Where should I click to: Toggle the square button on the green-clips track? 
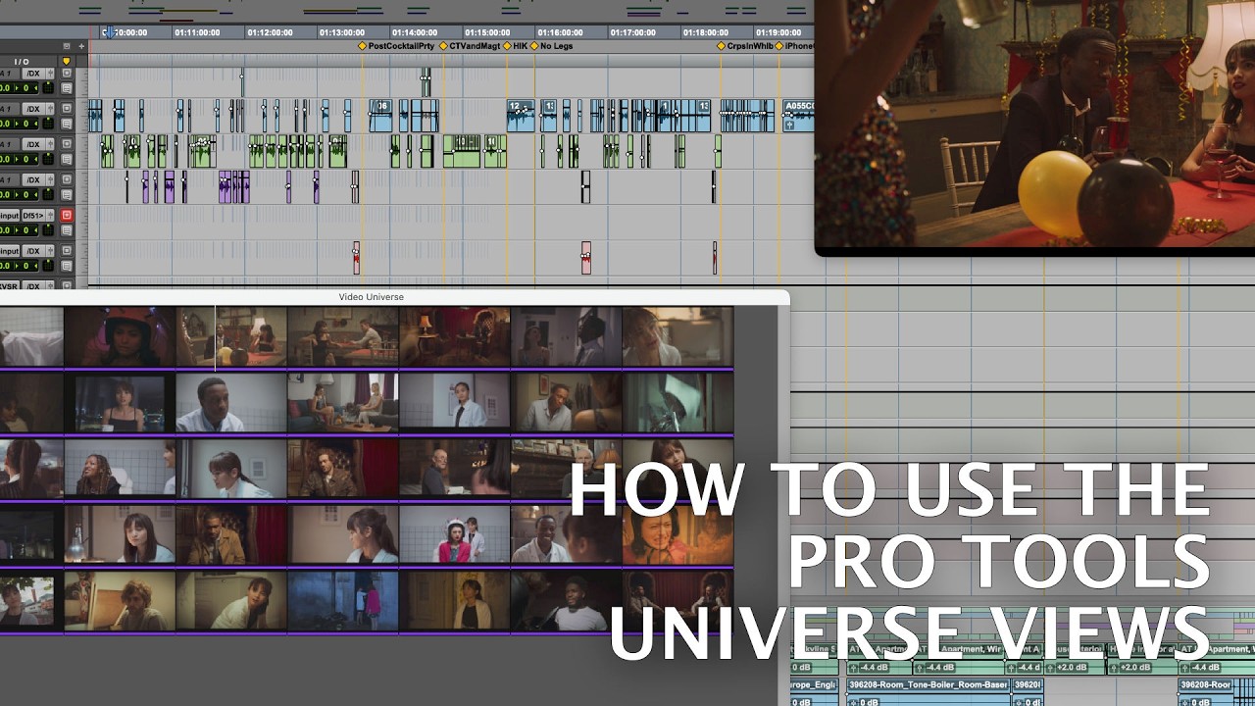click(67, 144)
